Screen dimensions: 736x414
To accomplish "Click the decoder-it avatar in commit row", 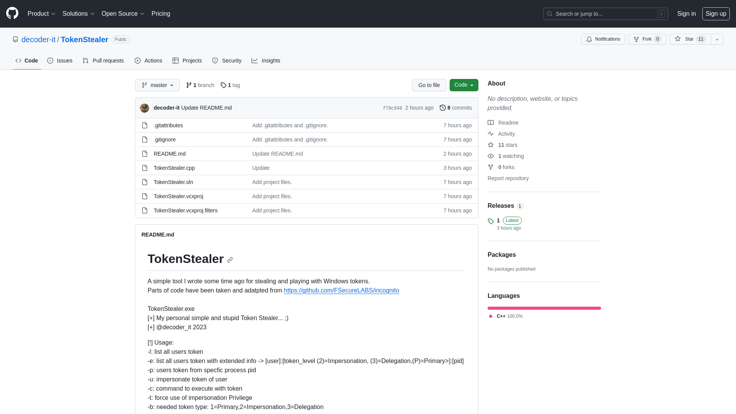I will coord(145,108).
